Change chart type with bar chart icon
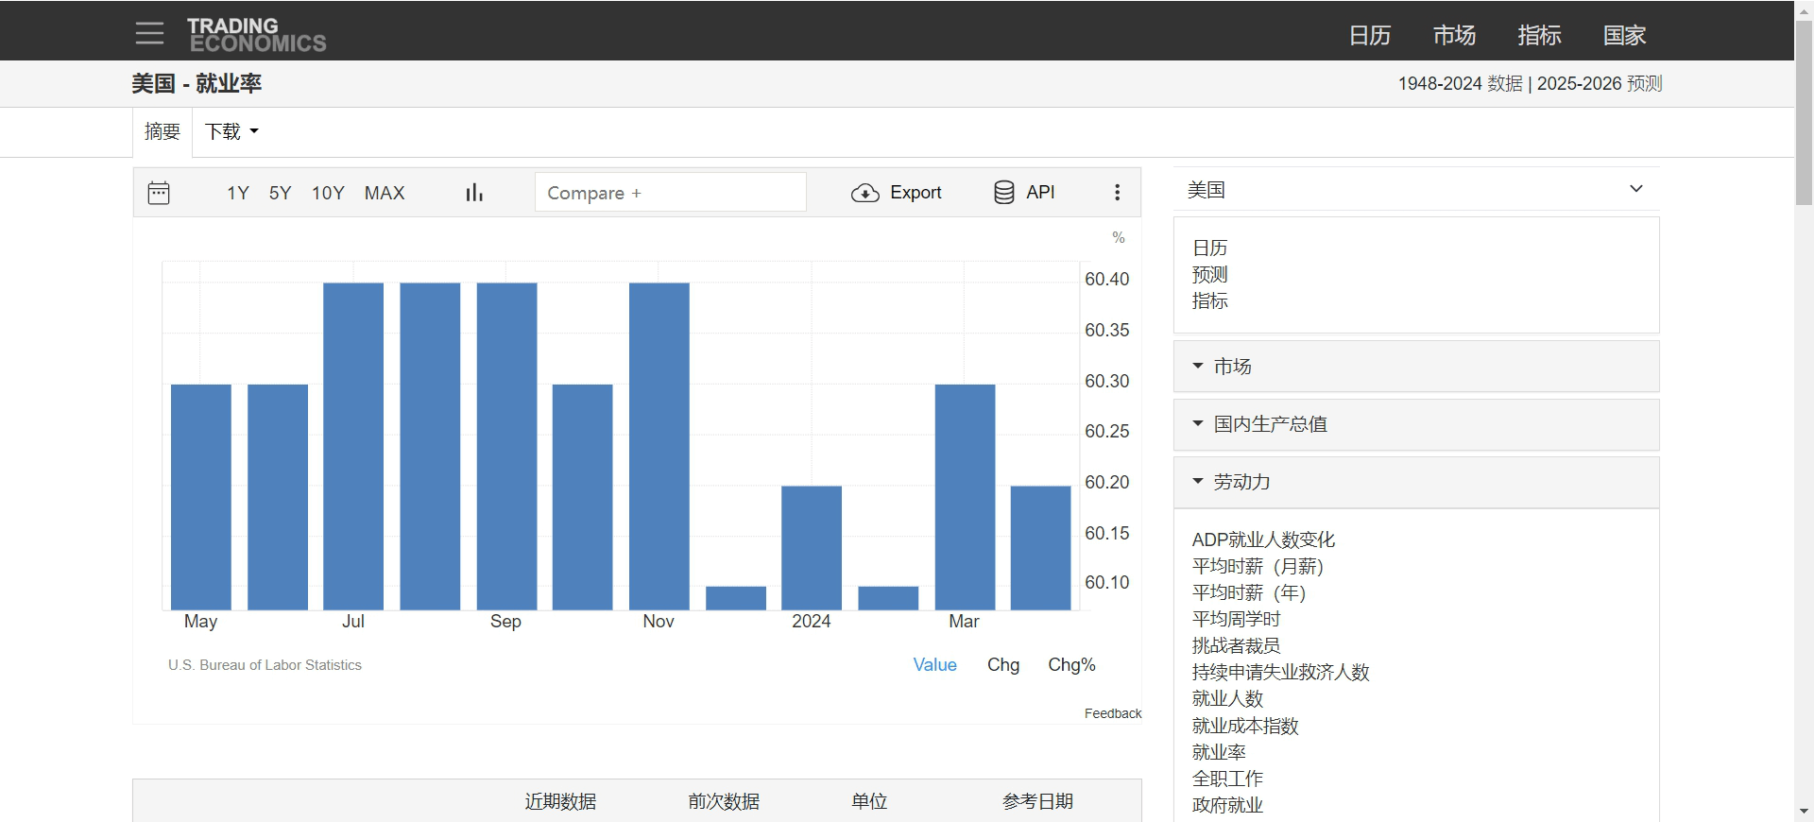This screenshot has height=822, width=1814. tap(474, 193)
